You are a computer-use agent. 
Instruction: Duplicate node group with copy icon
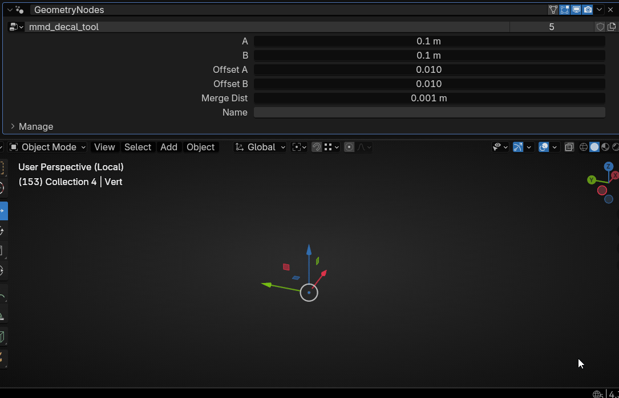(612, 27)
